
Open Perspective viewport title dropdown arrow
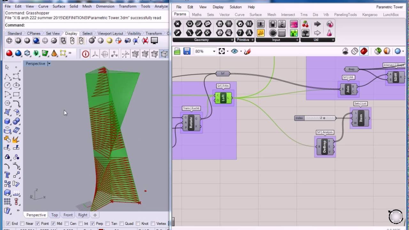49,64
